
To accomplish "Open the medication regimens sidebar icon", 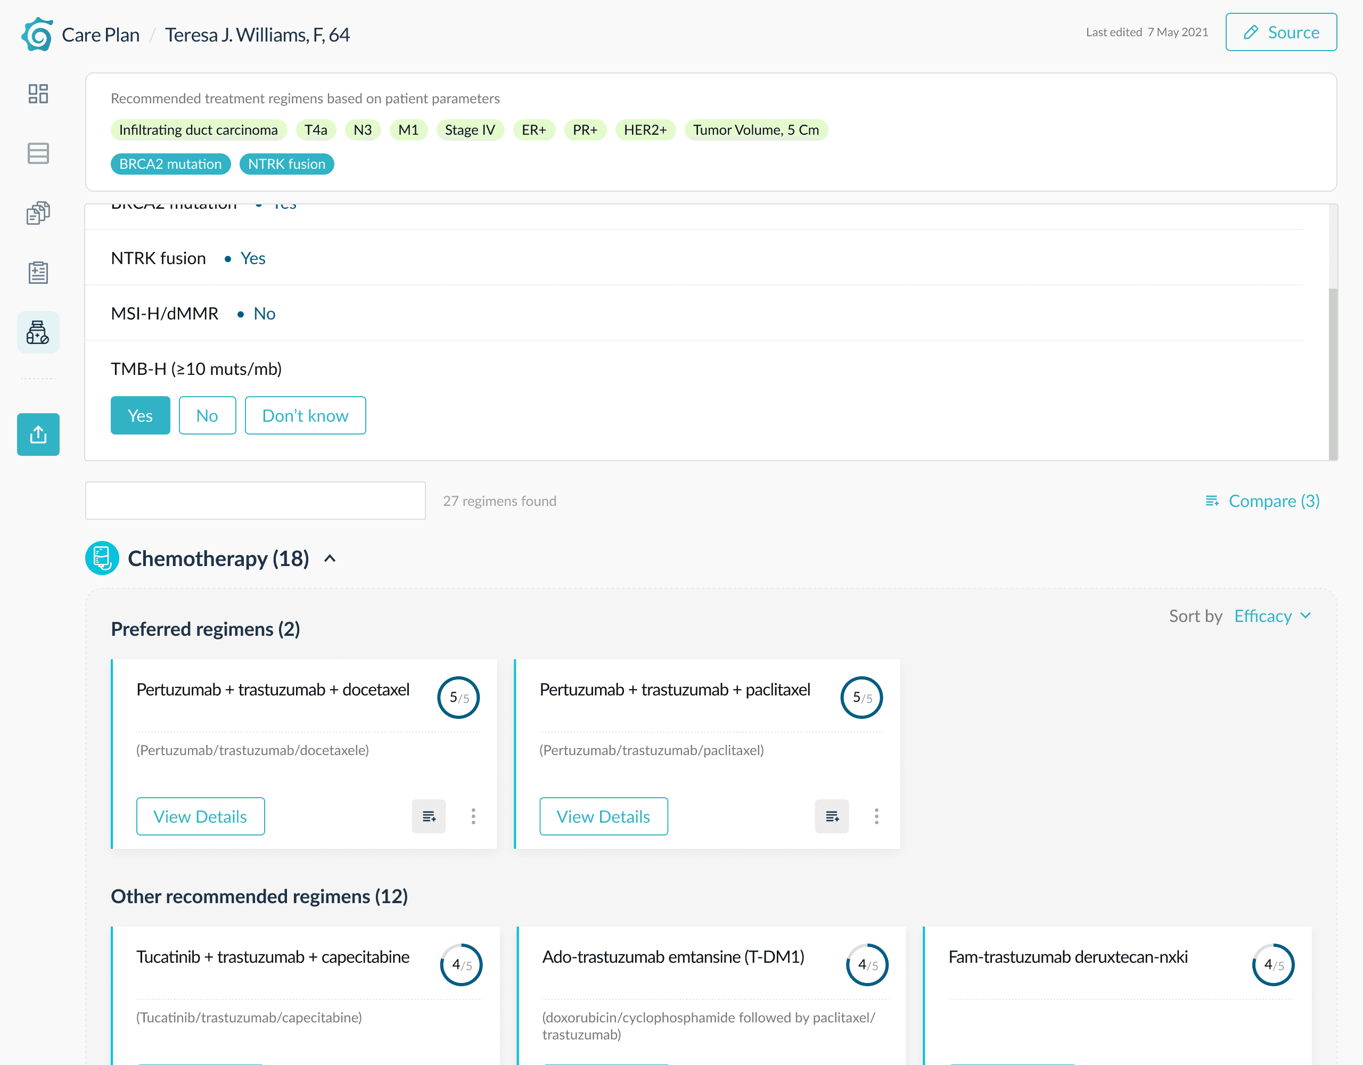I will (x=38, y=332).
